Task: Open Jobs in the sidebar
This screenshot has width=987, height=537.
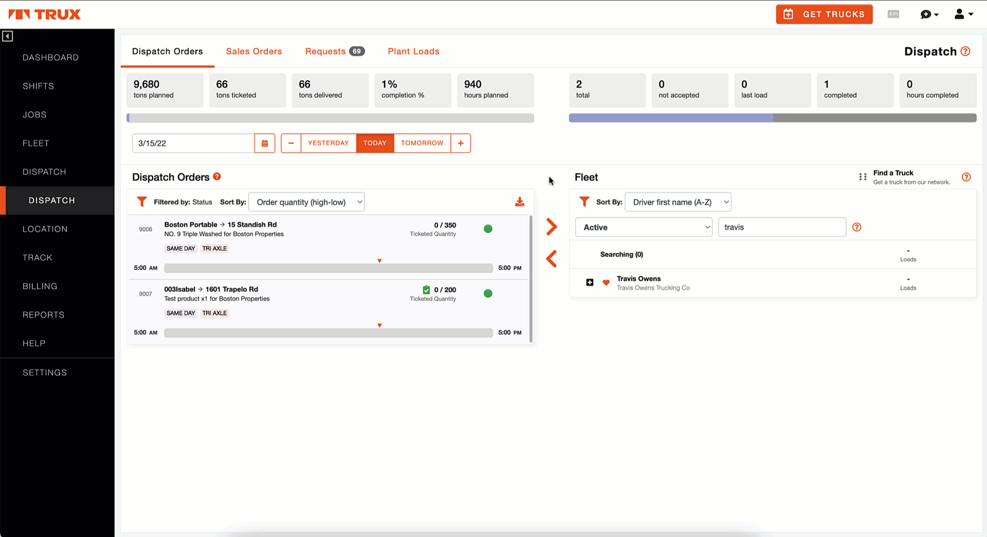Action: 35,115
